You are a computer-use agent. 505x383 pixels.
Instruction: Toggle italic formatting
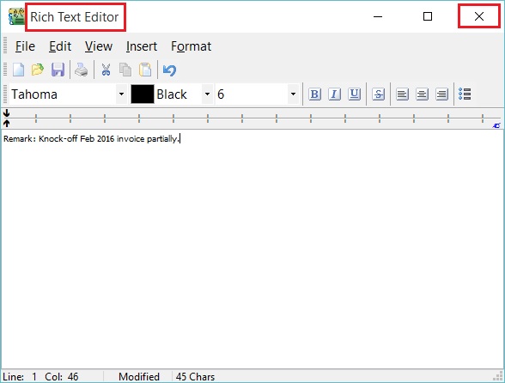pyautogui.click(x=334, y=94)
